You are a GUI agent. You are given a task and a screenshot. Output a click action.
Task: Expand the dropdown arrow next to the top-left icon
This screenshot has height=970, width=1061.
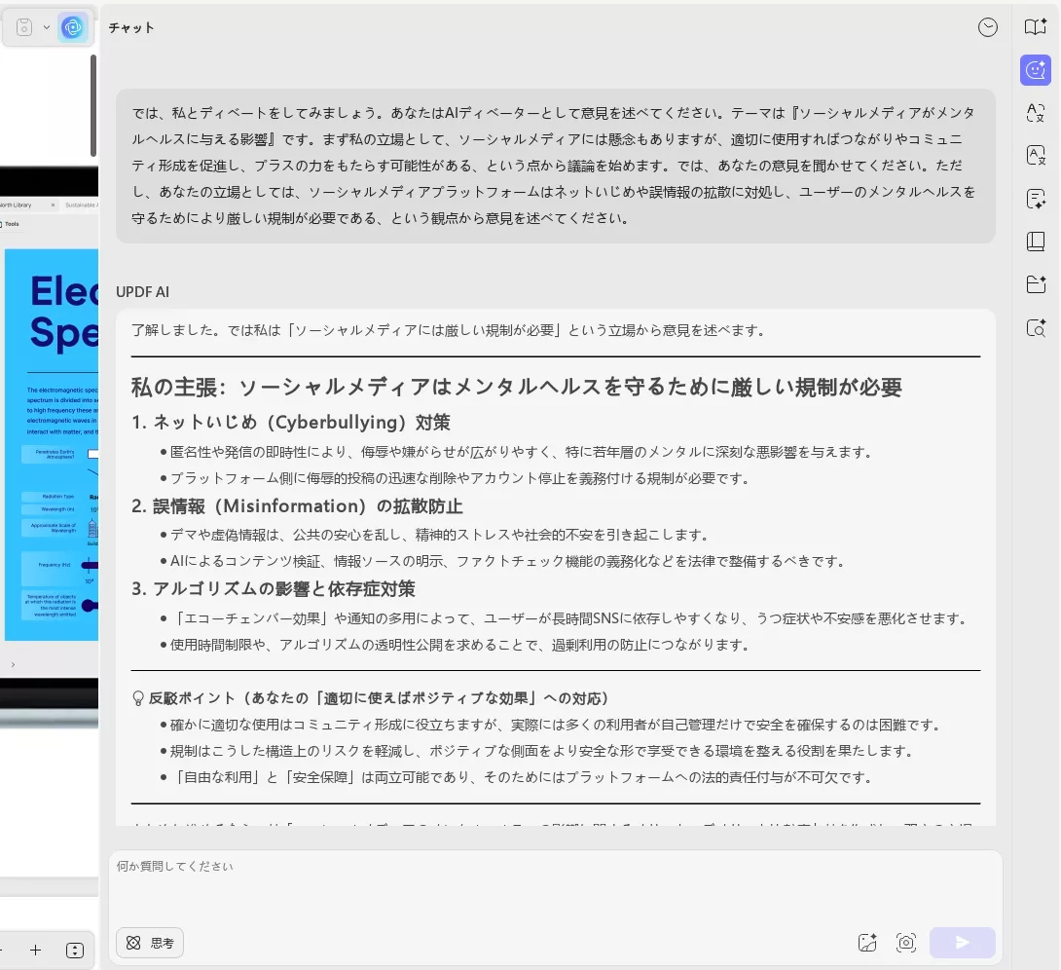point(46,27)
